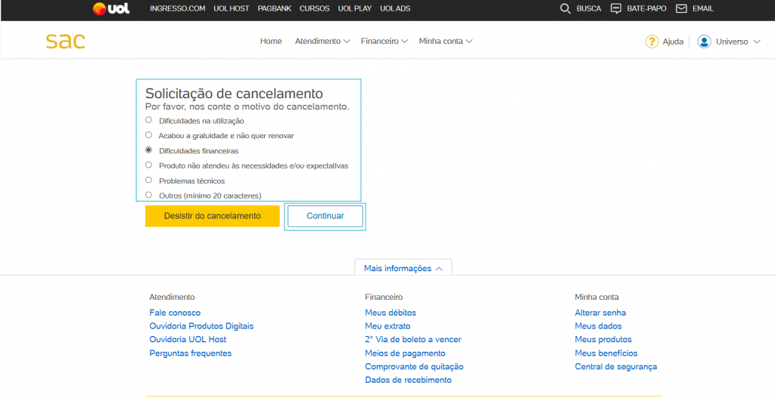Select 'Outros (mínimo 20 caracteres)' option
775x398 pixels.
148,195
